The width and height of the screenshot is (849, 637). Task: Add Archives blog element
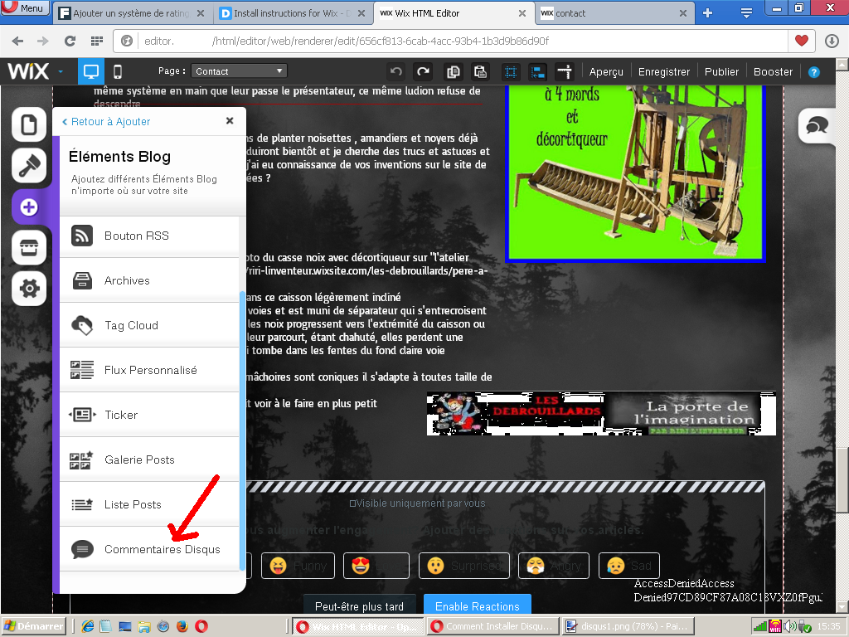(x=149, y=280)
